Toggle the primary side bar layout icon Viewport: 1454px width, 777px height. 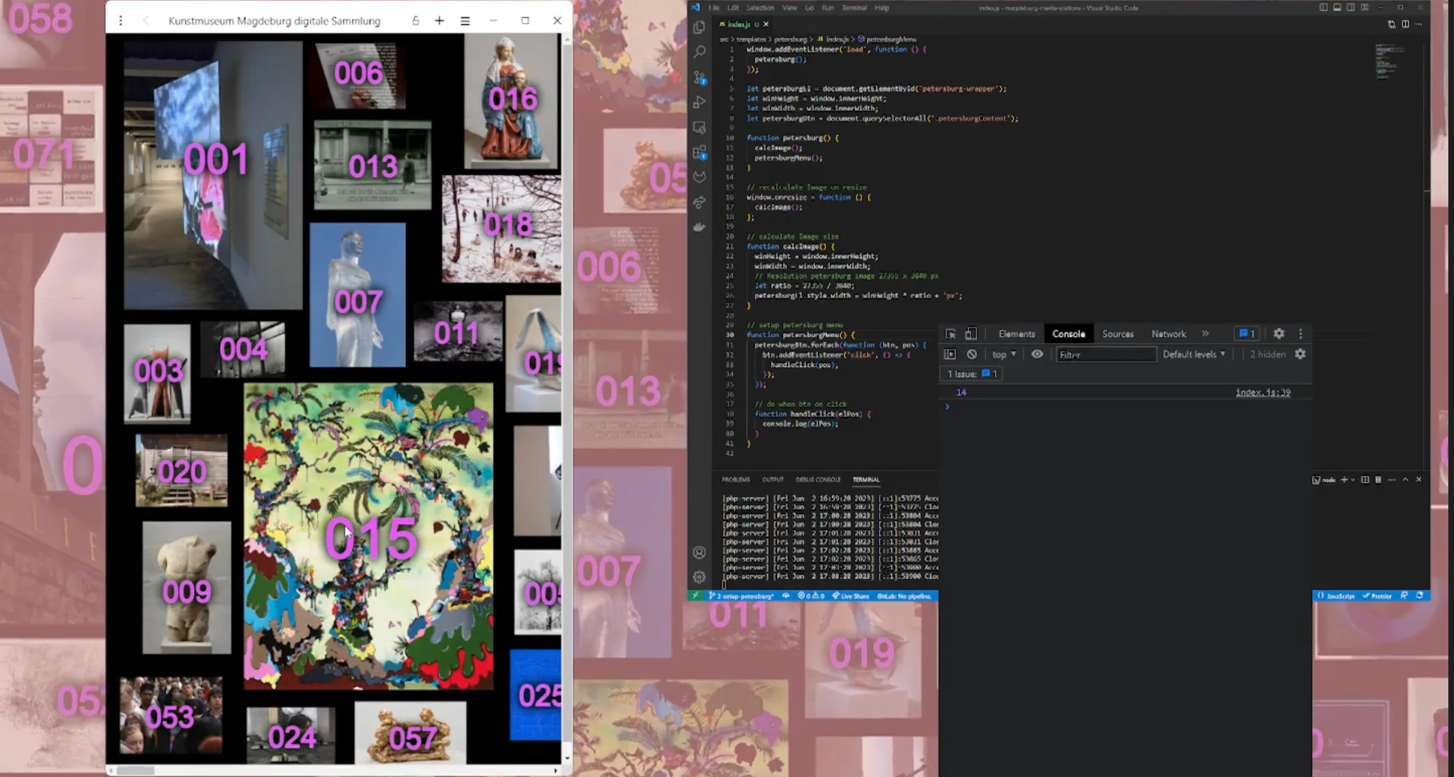[1323, 7]
